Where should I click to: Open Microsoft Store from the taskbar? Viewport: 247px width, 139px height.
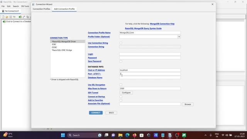142,135
